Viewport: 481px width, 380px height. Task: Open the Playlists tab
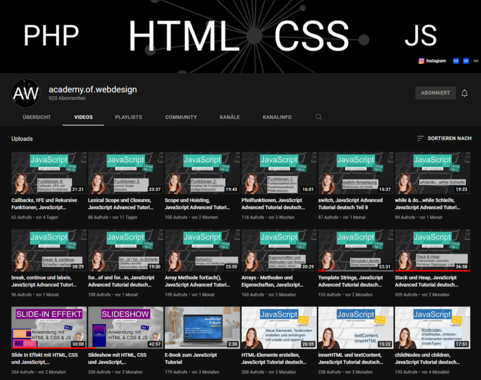[x=128, y=117]
